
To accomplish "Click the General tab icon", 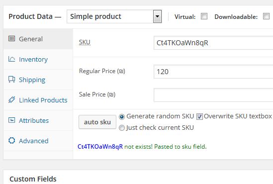I will point(11,38).
